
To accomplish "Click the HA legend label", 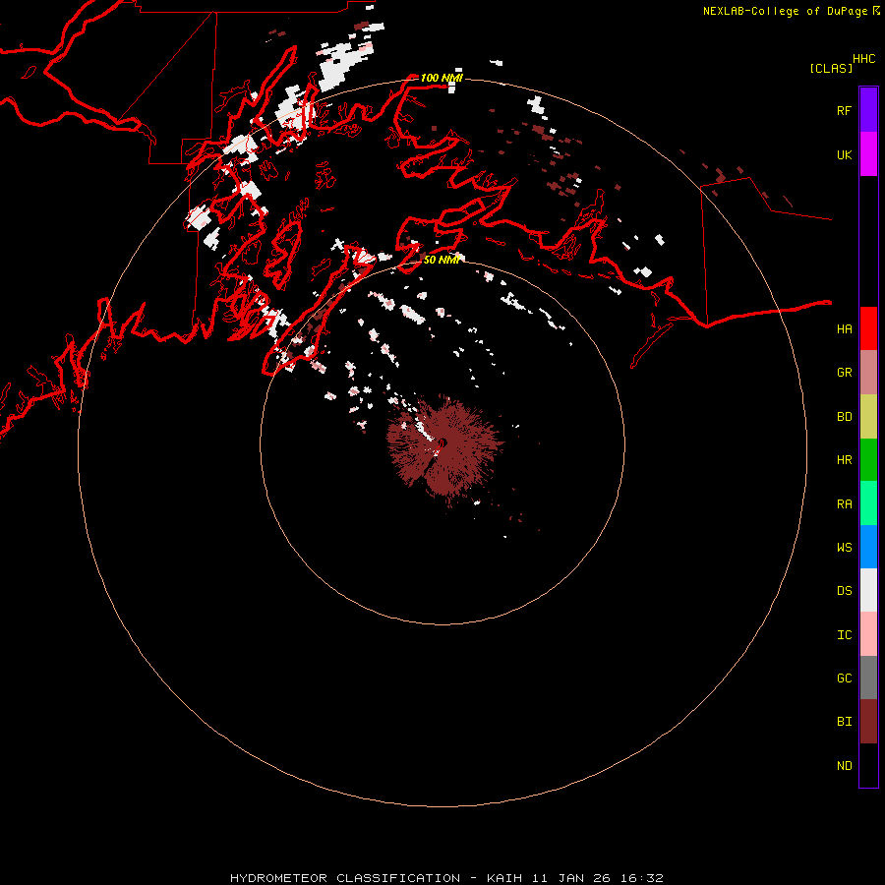I will [844, 328].
